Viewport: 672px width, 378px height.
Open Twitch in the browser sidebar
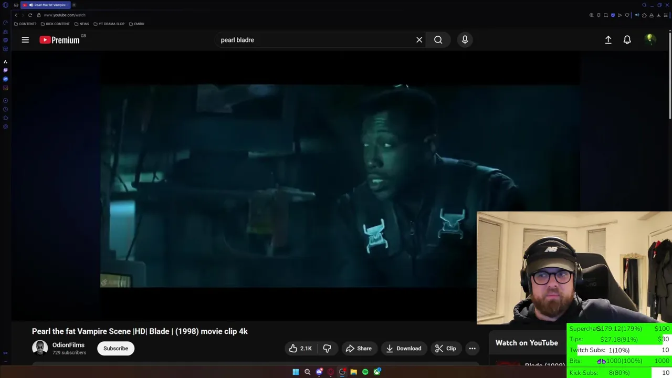pos(5,70)
